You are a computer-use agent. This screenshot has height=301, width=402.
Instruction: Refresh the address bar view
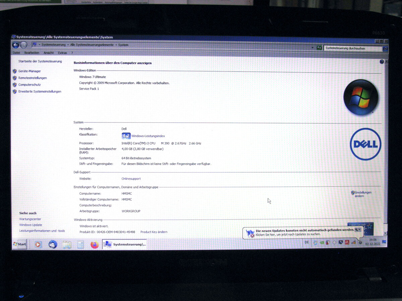click(x=319, y=48)
